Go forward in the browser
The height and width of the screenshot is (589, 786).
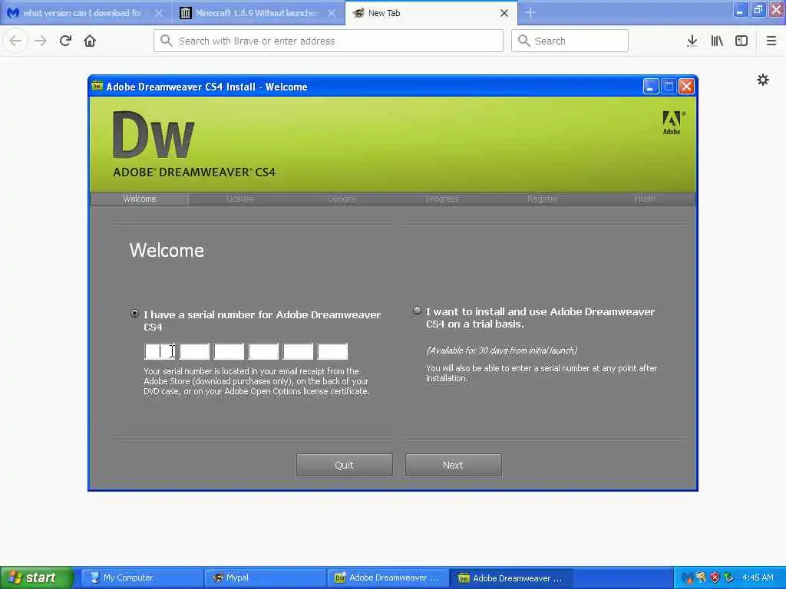(x=41, y=41)
